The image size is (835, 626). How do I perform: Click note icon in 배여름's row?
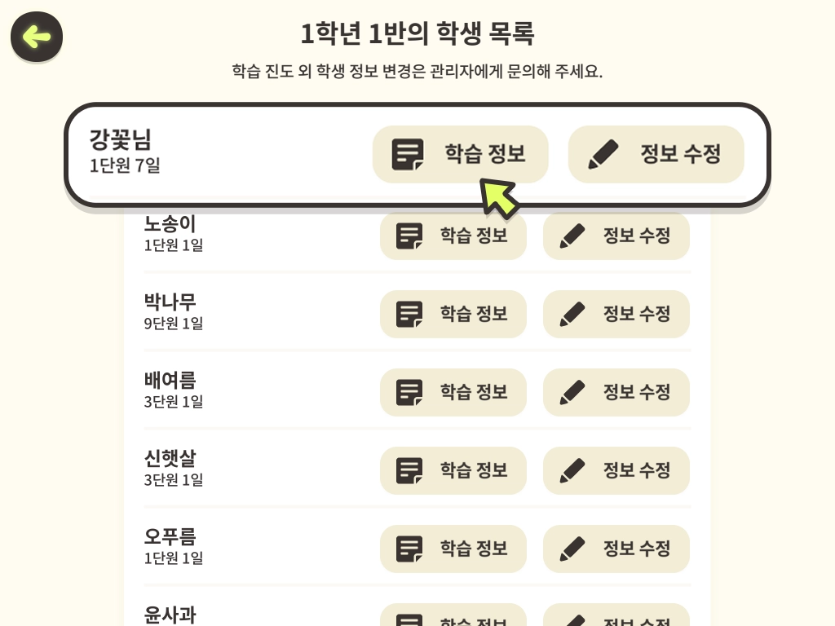coord(409,392)
